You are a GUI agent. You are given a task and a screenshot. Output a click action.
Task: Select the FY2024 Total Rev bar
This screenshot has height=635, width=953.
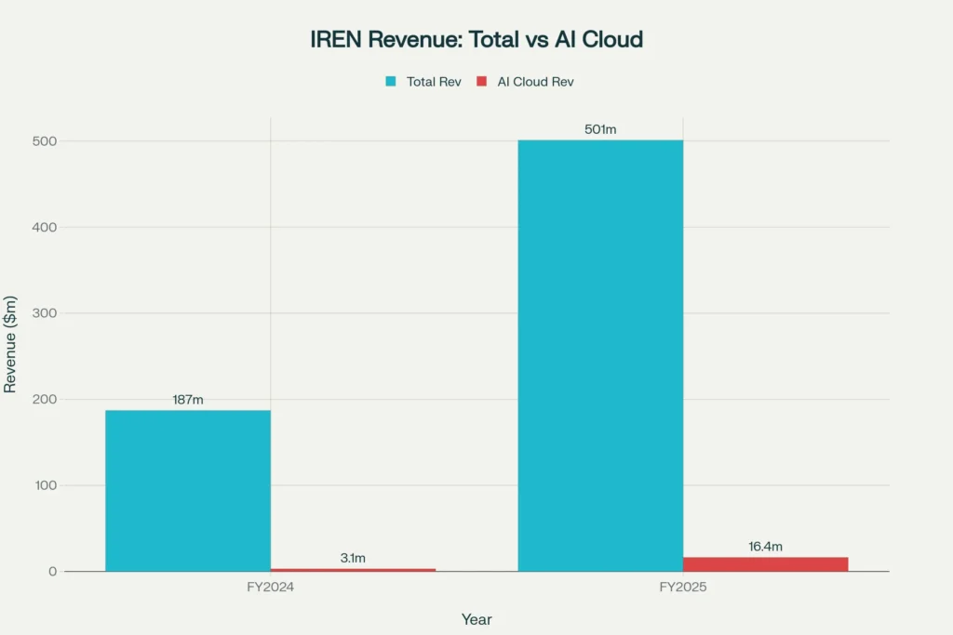[x=188, y=488]
